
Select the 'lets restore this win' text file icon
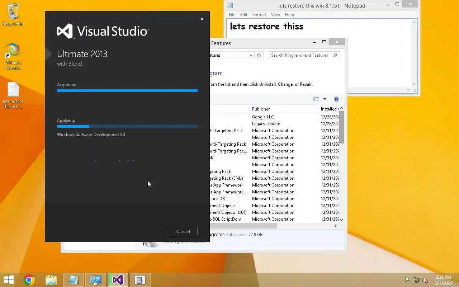13,95
